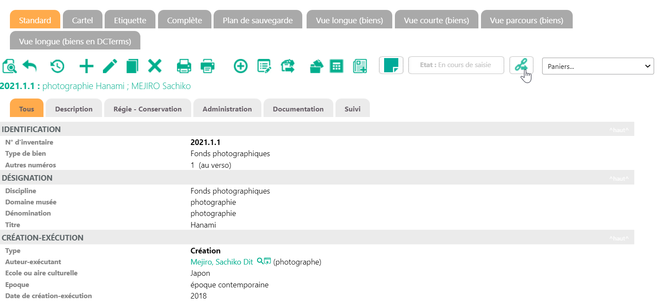Click the Etat: En cours de saisie field

pos(456,65)
